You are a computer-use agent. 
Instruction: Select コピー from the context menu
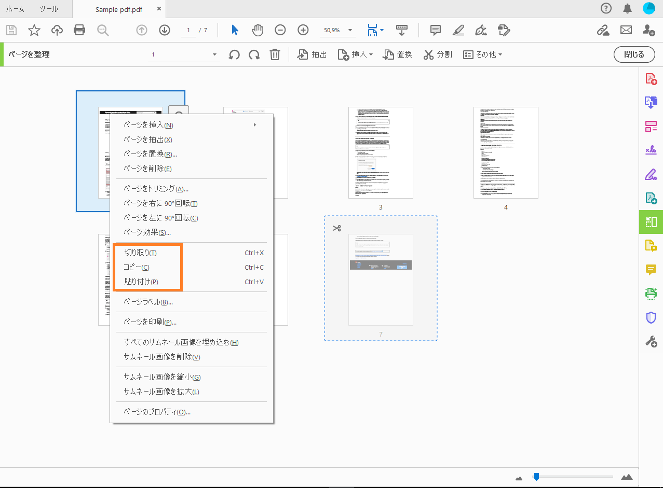click(138, 267)
